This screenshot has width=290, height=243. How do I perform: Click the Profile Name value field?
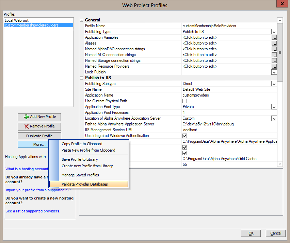(229, 26)
